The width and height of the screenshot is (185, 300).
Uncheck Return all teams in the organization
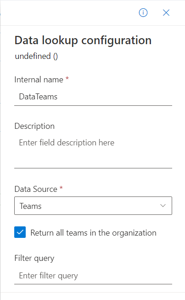[20, 232]
